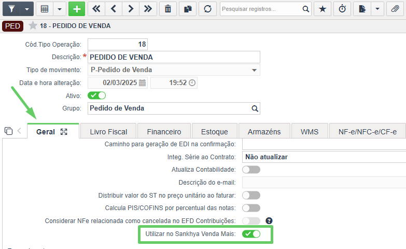Go to the next record
This screenshot has width=406, height=249.
click(131, 9)
